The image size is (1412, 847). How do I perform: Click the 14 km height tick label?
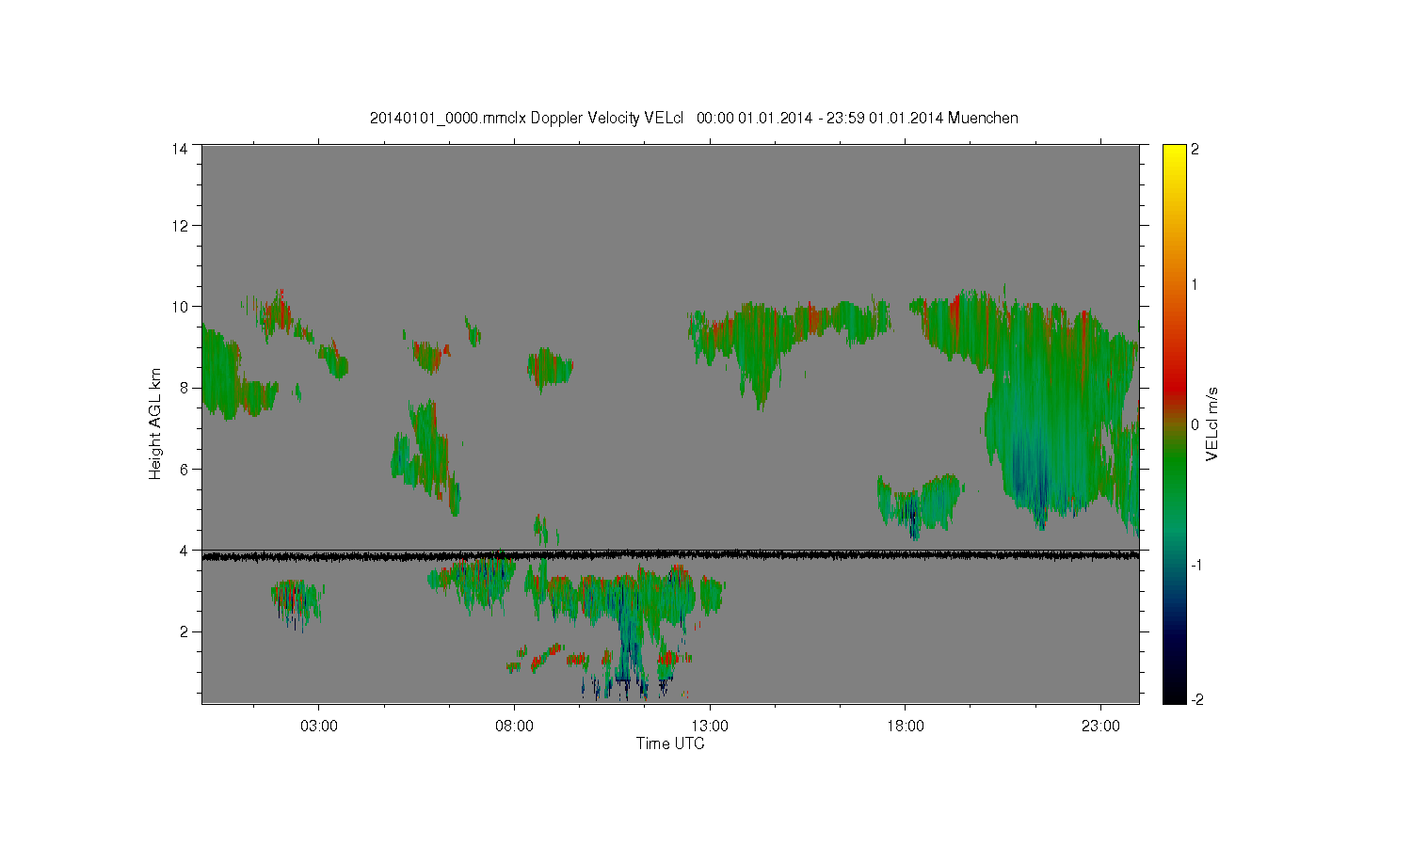[x=180, y=149]
